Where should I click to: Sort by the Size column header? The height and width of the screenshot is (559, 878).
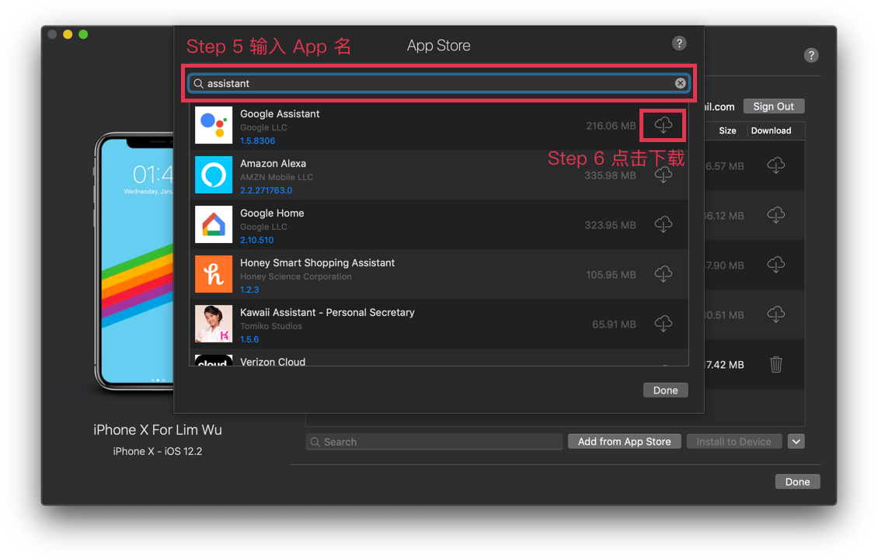click(x=727, y=130)
